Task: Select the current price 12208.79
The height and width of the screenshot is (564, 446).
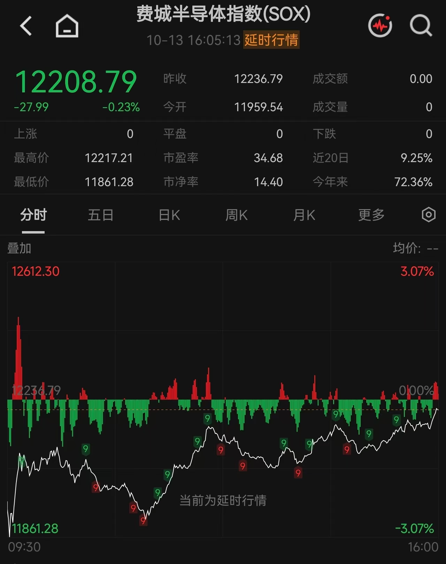Action: (x=76, y=82)
